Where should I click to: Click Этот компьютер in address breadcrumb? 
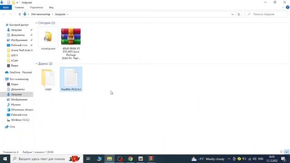coord(40,14)
